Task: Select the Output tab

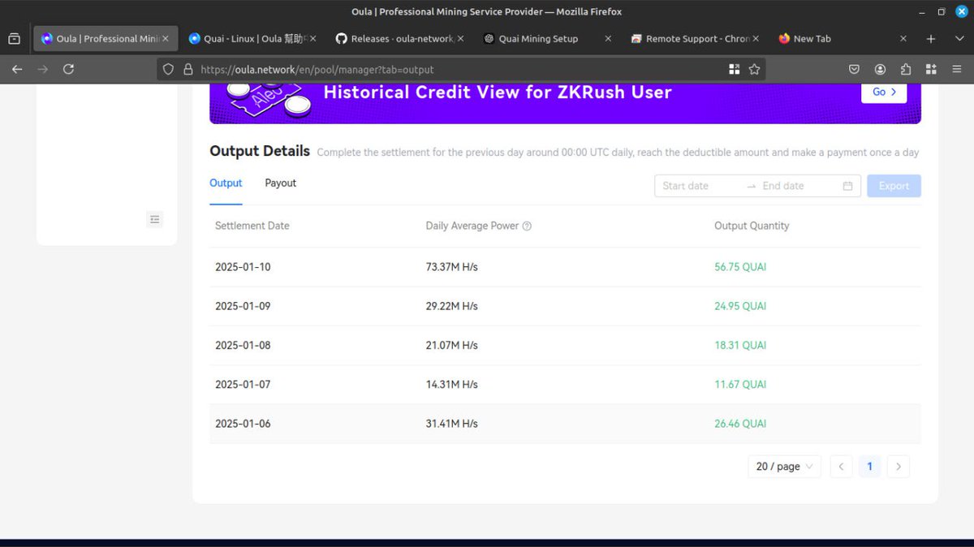Action: click(226, 183)
